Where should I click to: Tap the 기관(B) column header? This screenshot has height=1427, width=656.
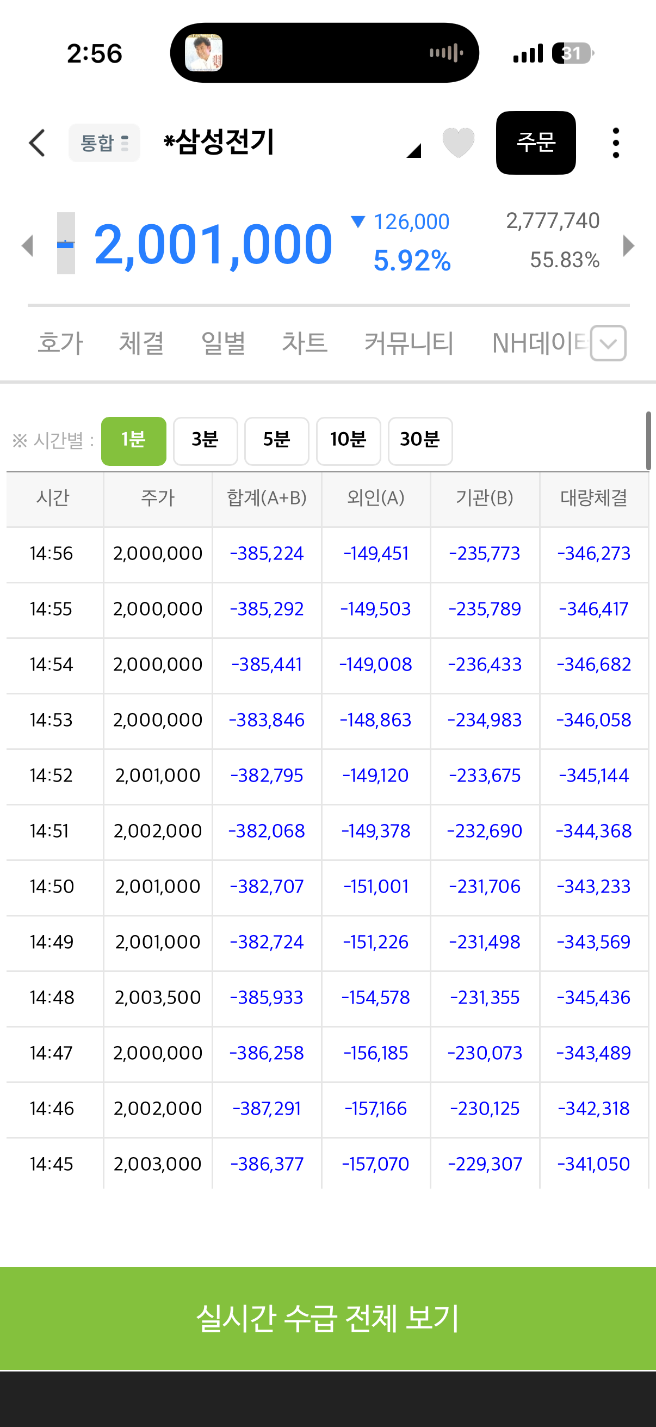(x=485, y=498)
